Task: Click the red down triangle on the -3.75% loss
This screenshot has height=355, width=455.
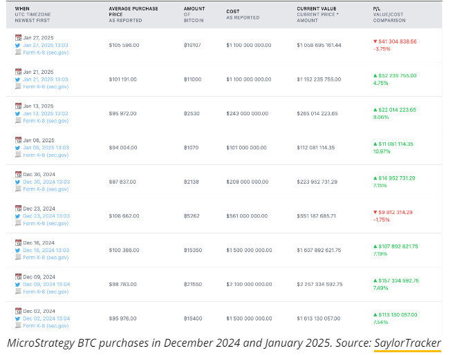Action: coord(375,41)
